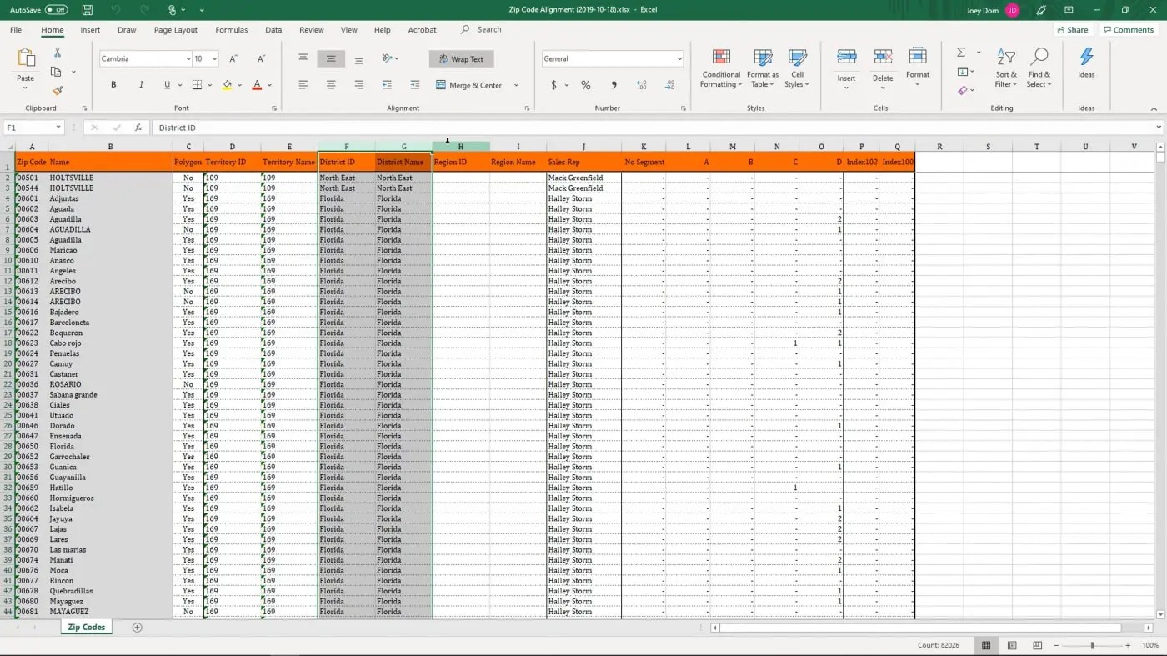Toggle the Ribbon Display Options

[1068, 9]
